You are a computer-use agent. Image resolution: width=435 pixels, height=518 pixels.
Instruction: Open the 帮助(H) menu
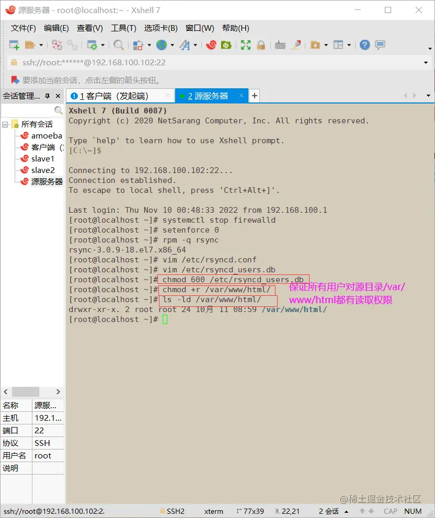(235, 28)
